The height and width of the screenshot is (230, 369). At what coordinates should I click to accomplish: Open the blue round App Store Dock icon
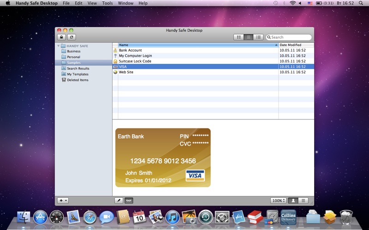pos(40,217)
